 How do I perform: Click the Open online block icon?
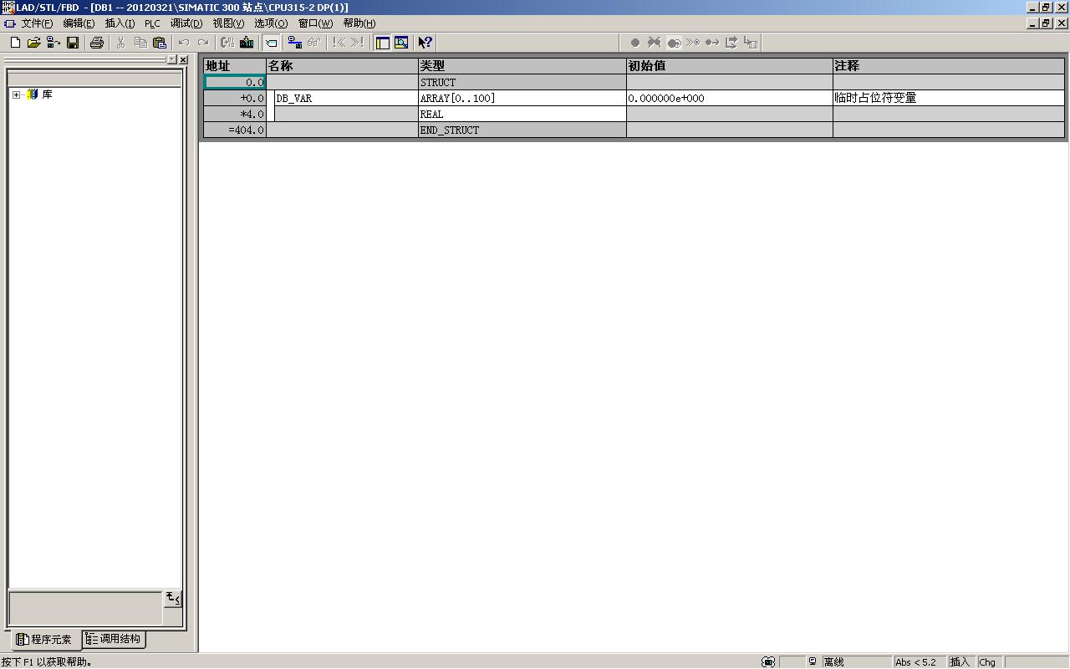(53, 43)
